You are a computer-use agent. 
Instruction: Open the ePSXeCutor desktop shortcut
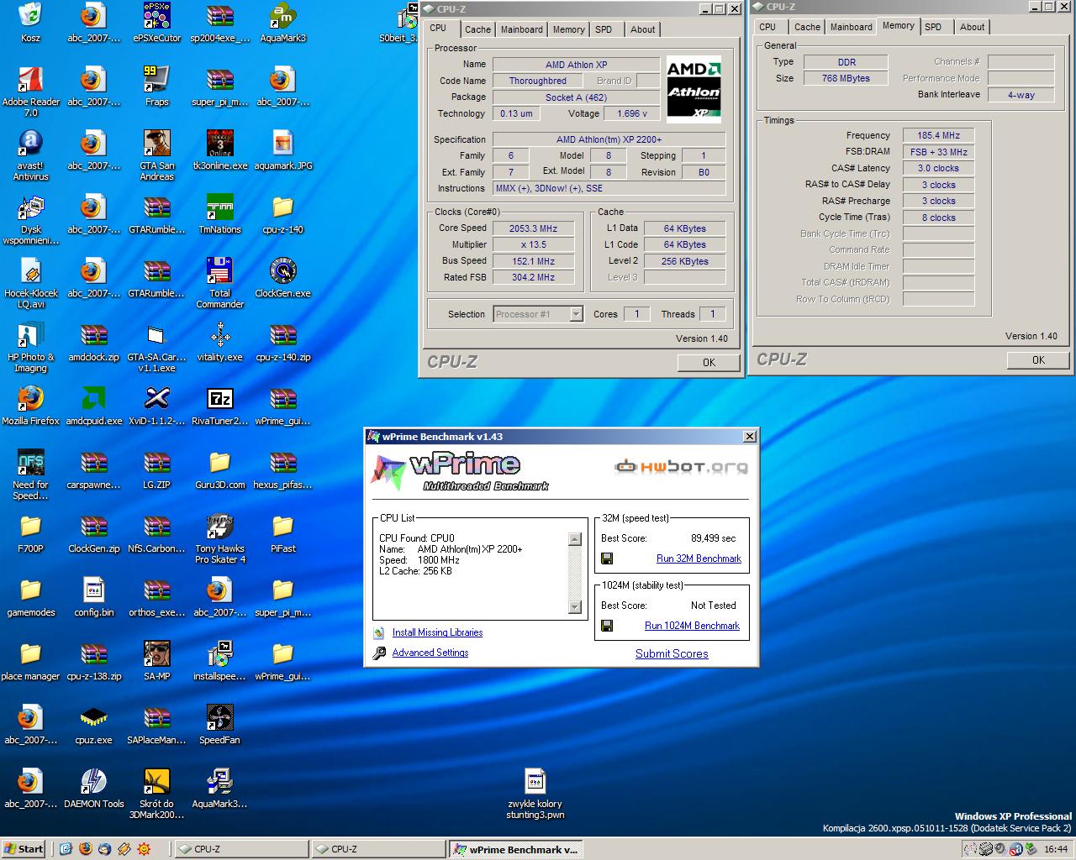click(156, 23)
